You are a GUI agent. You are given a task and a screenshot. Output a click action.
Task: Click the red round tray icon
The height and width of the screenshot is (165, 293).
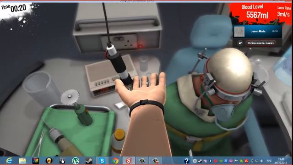pos(216,161)
